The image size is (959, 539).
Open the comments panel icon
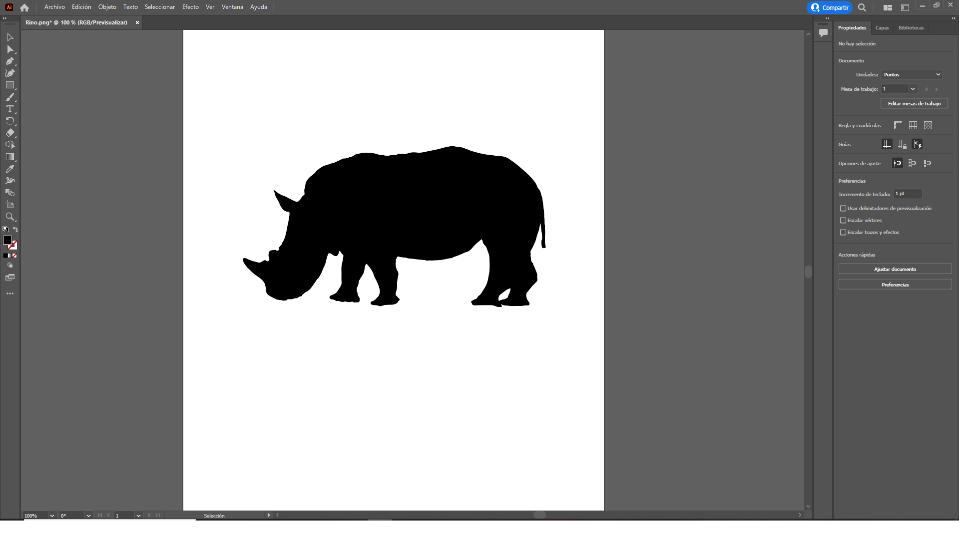(x=823, y=33)
